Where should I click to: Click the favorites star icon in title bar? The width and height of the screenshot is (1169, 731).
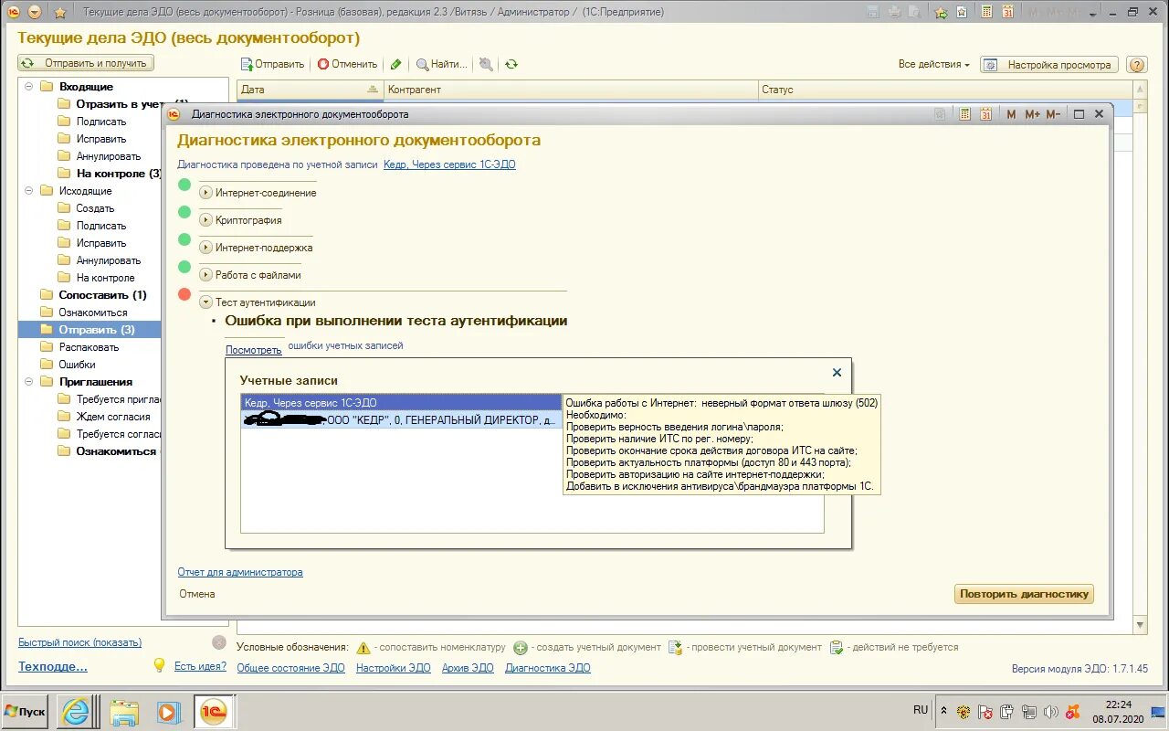point(60,13)
